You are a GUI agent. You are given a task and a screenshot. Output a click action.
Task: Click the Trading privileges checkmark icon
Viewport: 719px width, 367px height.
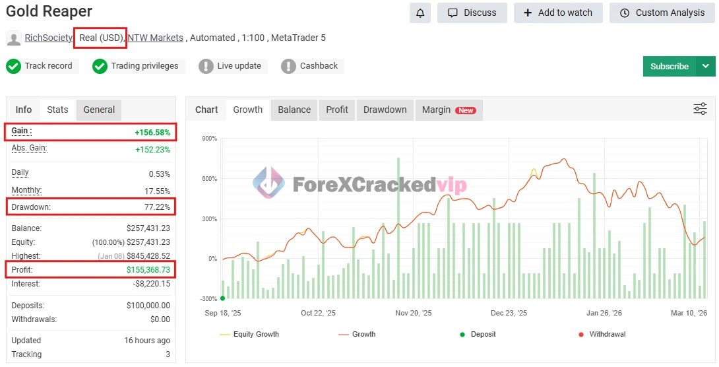point(100,66)
